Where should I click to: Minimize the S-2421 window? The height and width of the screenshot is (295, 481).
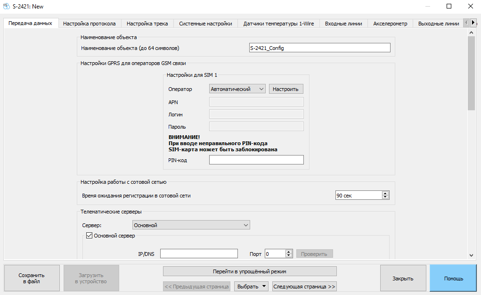(x=428, y=6)
